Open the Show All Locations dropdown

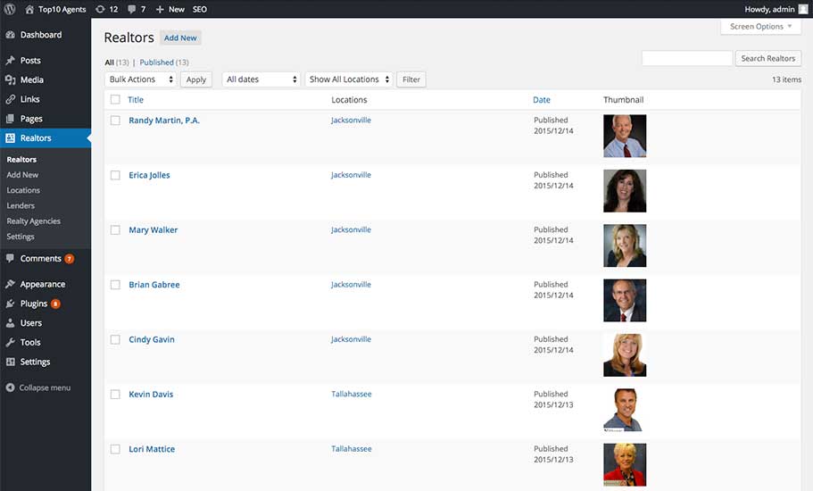(x=349, y=79)
